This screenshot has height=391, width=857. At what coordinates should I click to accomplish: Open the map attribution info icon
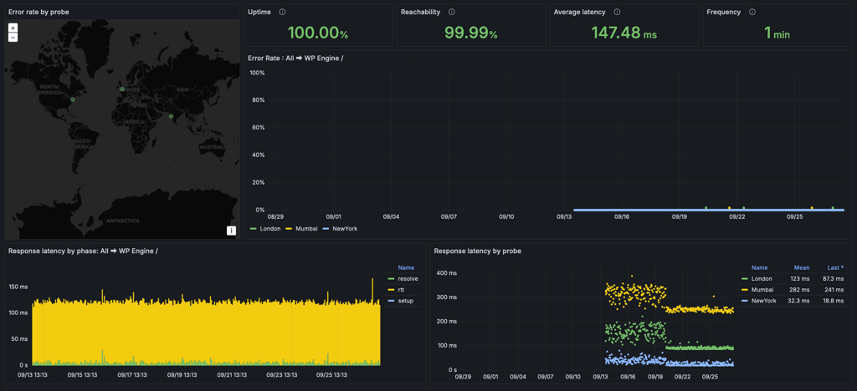231,231
